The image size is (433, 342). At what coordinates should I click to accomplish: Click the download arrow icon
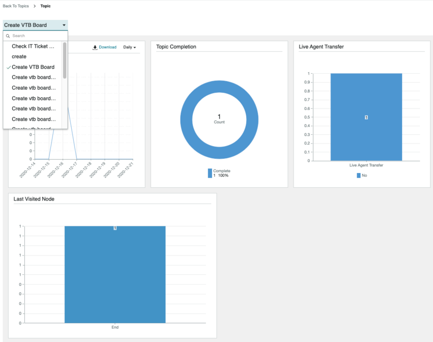[95, 47]
